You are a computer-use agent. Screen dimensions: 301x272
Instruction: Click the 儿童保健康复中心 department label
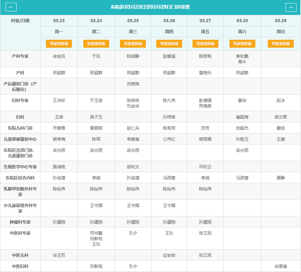(x=20, y=139)
